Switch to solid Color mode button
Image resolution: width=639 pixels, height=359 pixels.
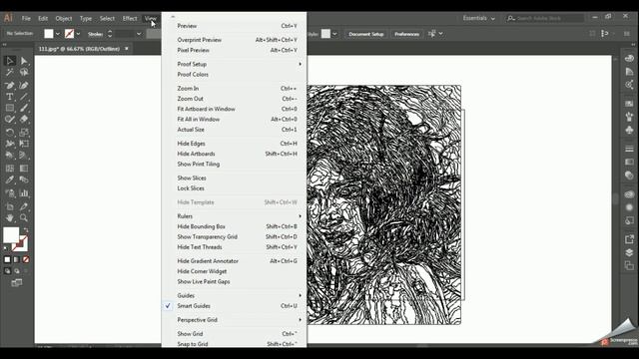click(7, 259)
